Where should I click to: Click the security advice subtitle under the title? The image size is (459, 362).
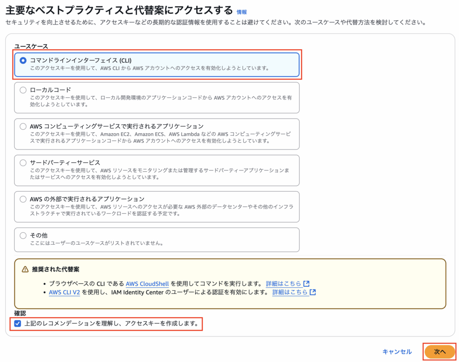pyautogui.click(x=216, y=22)
